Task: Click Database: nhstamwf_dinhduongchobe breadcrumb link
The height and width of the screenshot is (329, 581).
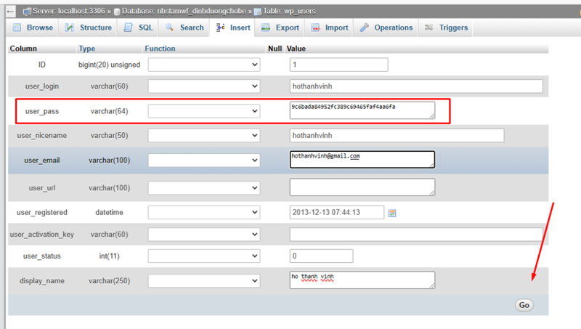Action: pos(184,12)
